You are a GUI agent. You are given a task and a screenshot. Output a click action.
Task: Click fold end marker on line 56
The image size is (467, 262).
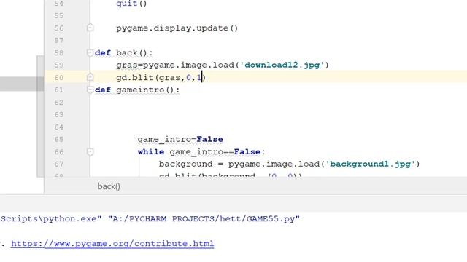pos(90,28)
